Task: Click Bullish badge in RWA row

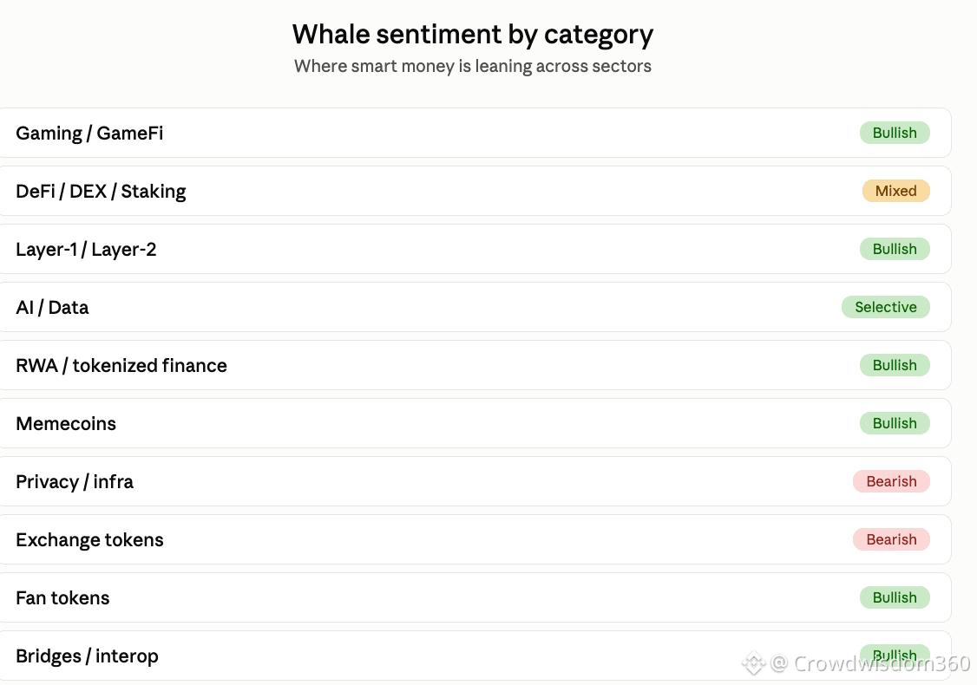Action: (895, 365)
